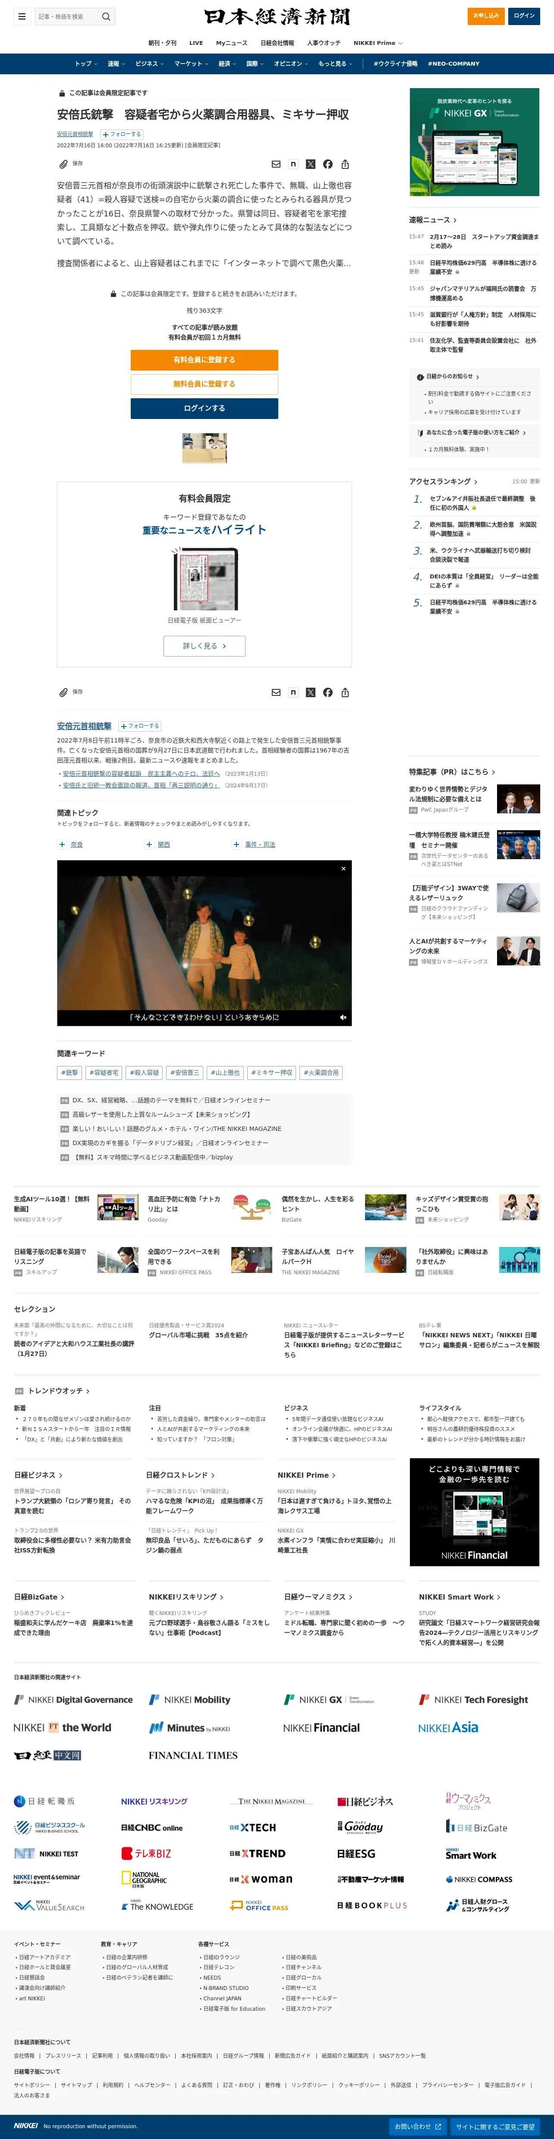The height and width of the screenshot is (2139, 554).
Task: Click the note share icon above the article text
Action: [x=293, y=165]
